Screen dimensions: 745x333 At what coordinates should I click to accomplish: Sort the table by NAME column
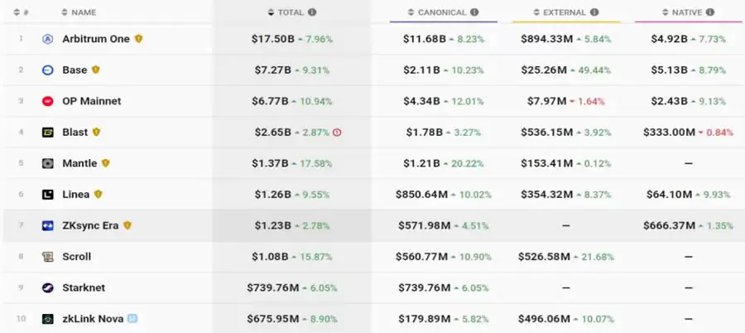pyautogui.click(x=84, y=12)
